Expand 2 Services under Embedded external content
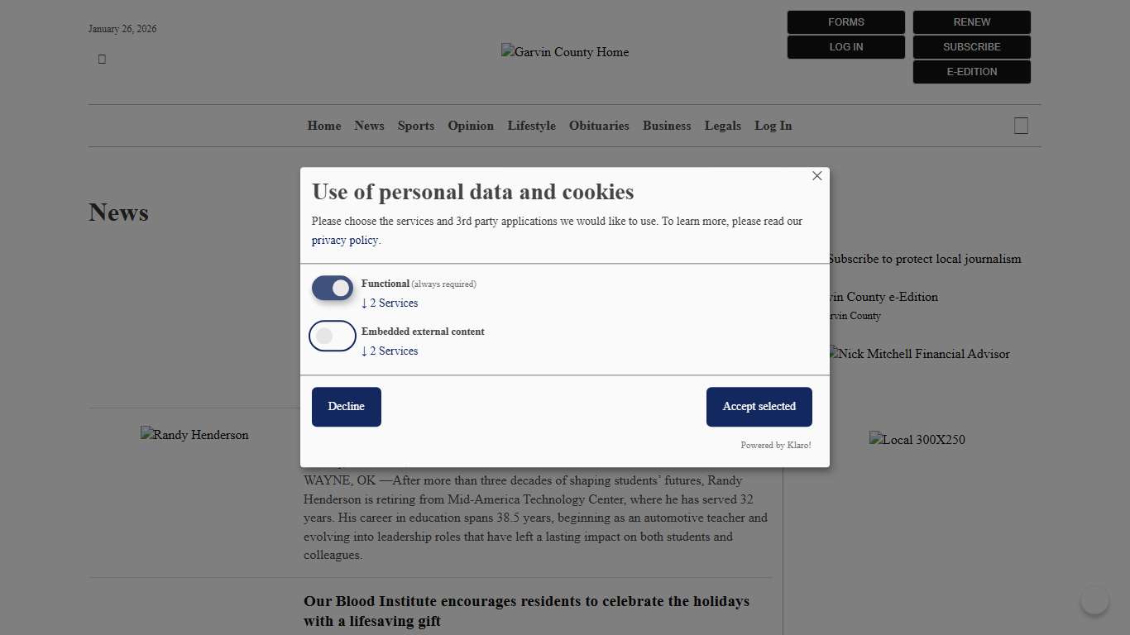This screenshot has height=635, width=1130. (390, 351)
